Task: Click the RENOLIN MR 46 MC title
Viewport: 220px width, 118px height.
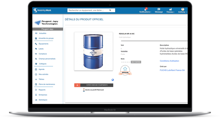Action: pos(127,34)
